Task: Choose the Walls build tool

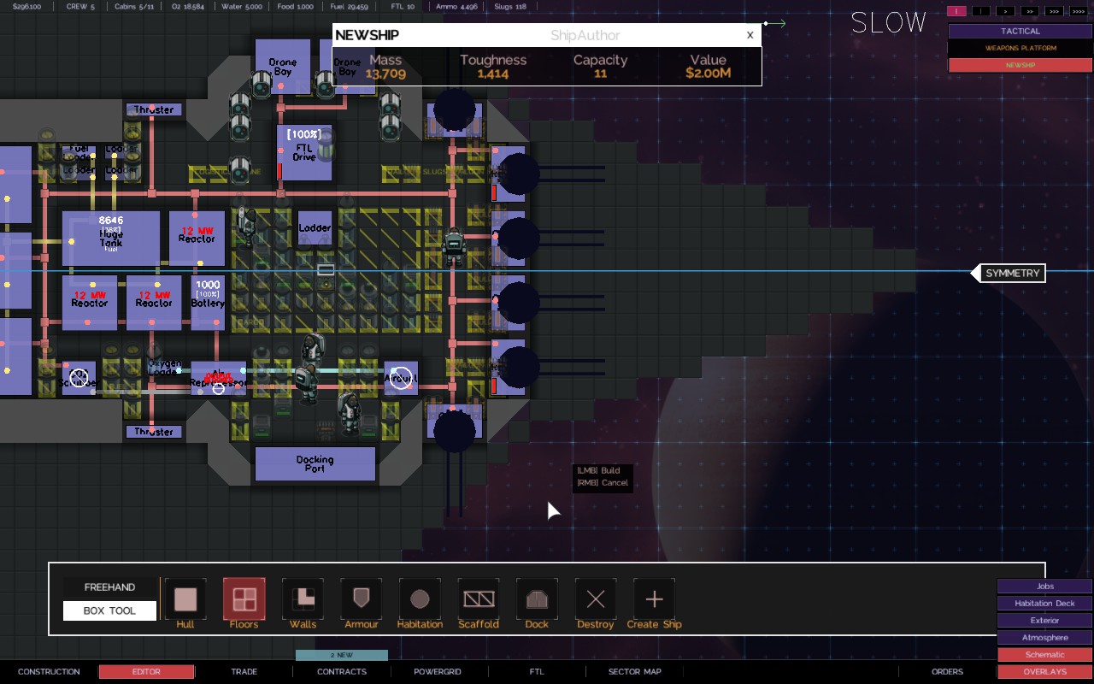Action: 303,599
